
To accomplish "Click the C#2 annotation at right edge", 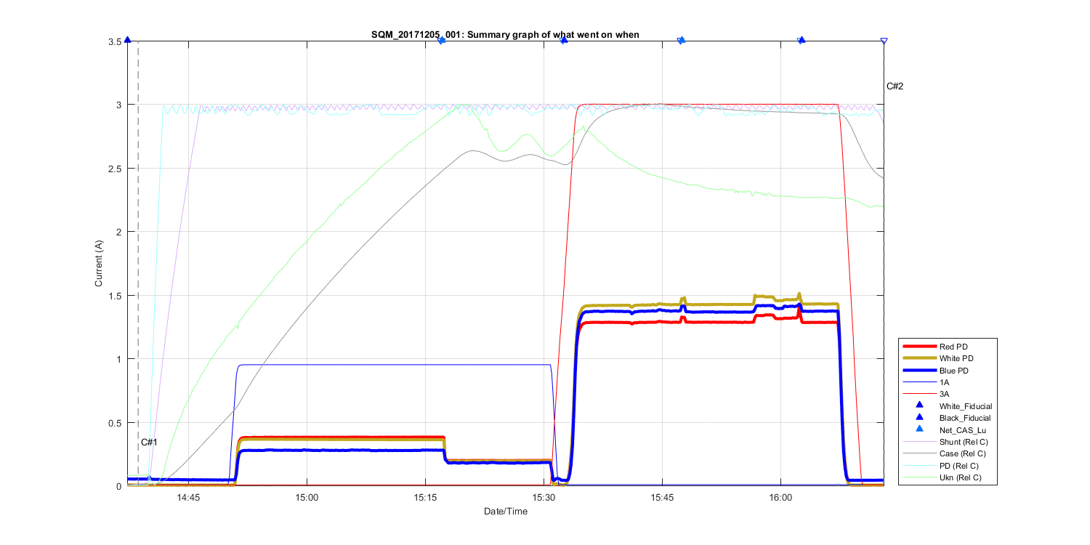I will [895, 86].
